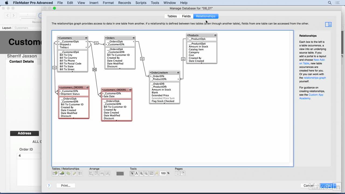Collapse the Customers table occurrence
Viewport: 345px width, 194px height.
click(x=86, y=38)
